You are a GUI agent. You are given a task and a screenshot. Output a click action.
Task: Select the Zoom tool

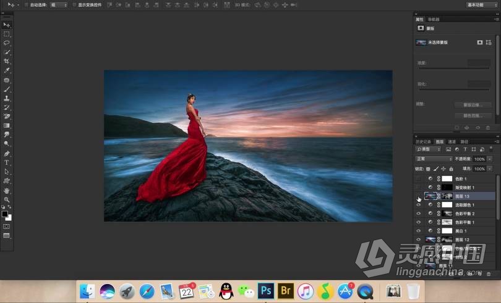click(x=6, y=200)
